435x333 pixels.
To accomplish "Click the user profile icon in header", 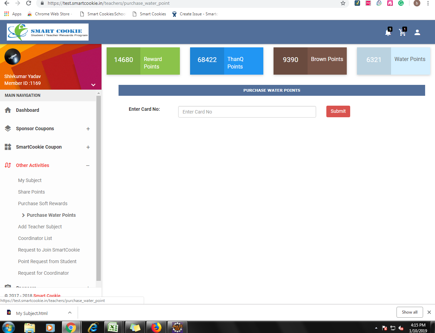I will point(417,32).
